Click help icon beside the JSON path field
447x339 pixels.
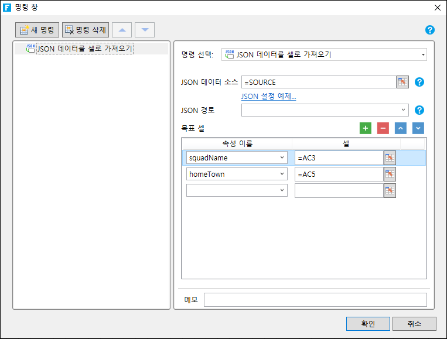point(419,110)
